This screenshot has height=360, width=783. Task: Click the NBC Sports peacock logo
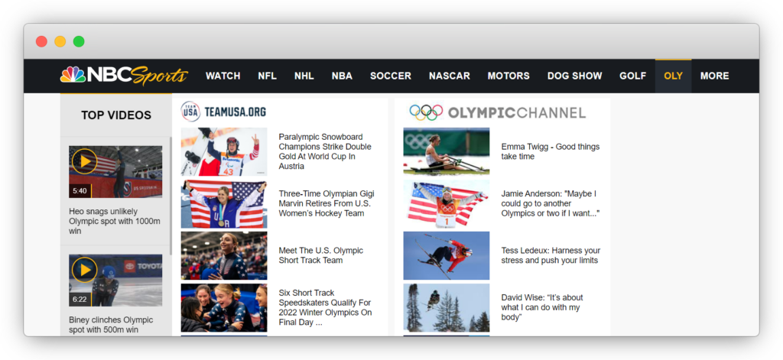tap(73, 75)
